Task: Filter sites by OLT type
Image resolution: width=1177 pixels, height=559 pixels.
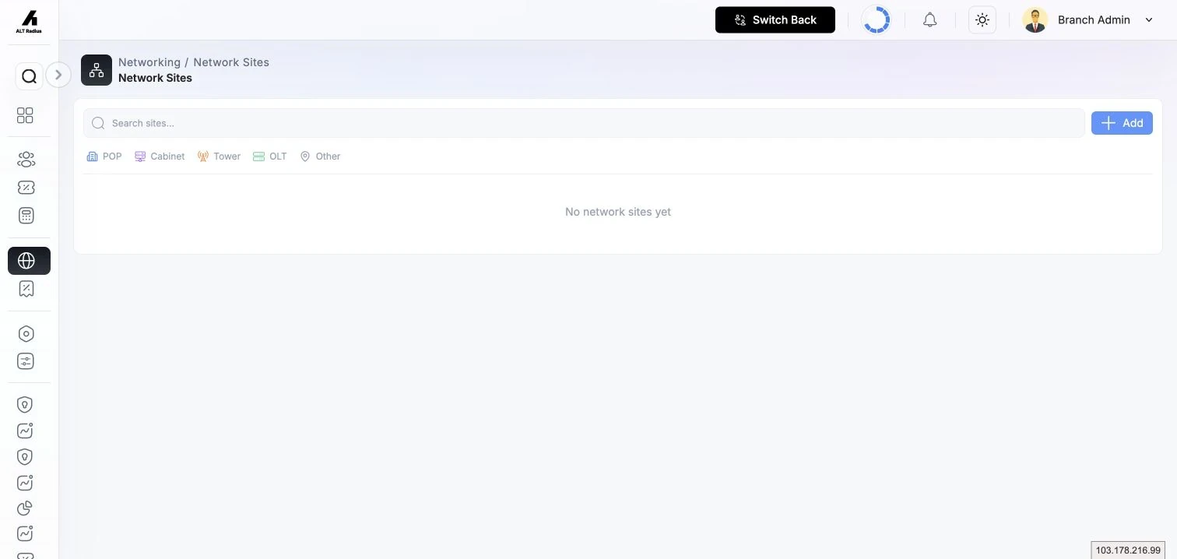Action: pos(270,156)
